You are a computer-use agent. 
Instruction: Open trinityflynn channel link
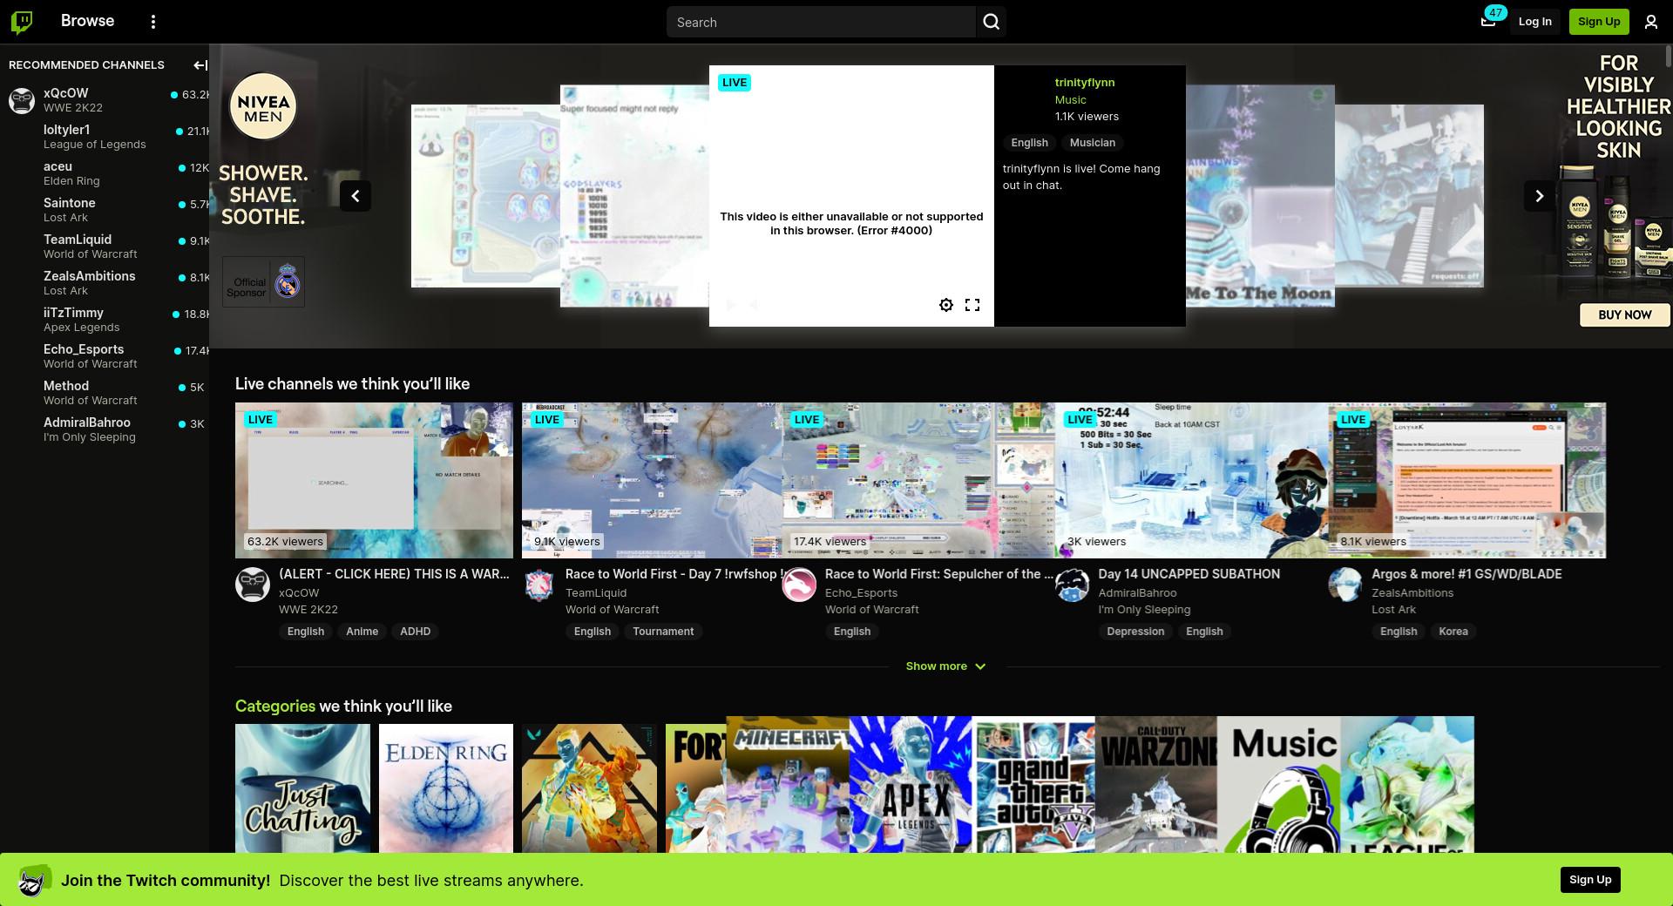1085,83
